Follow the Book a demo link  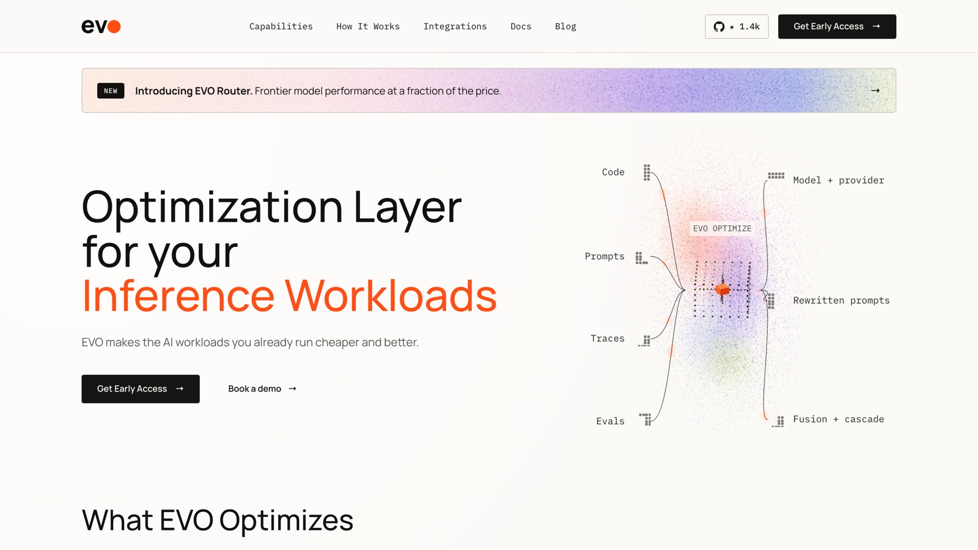[262, 389]
